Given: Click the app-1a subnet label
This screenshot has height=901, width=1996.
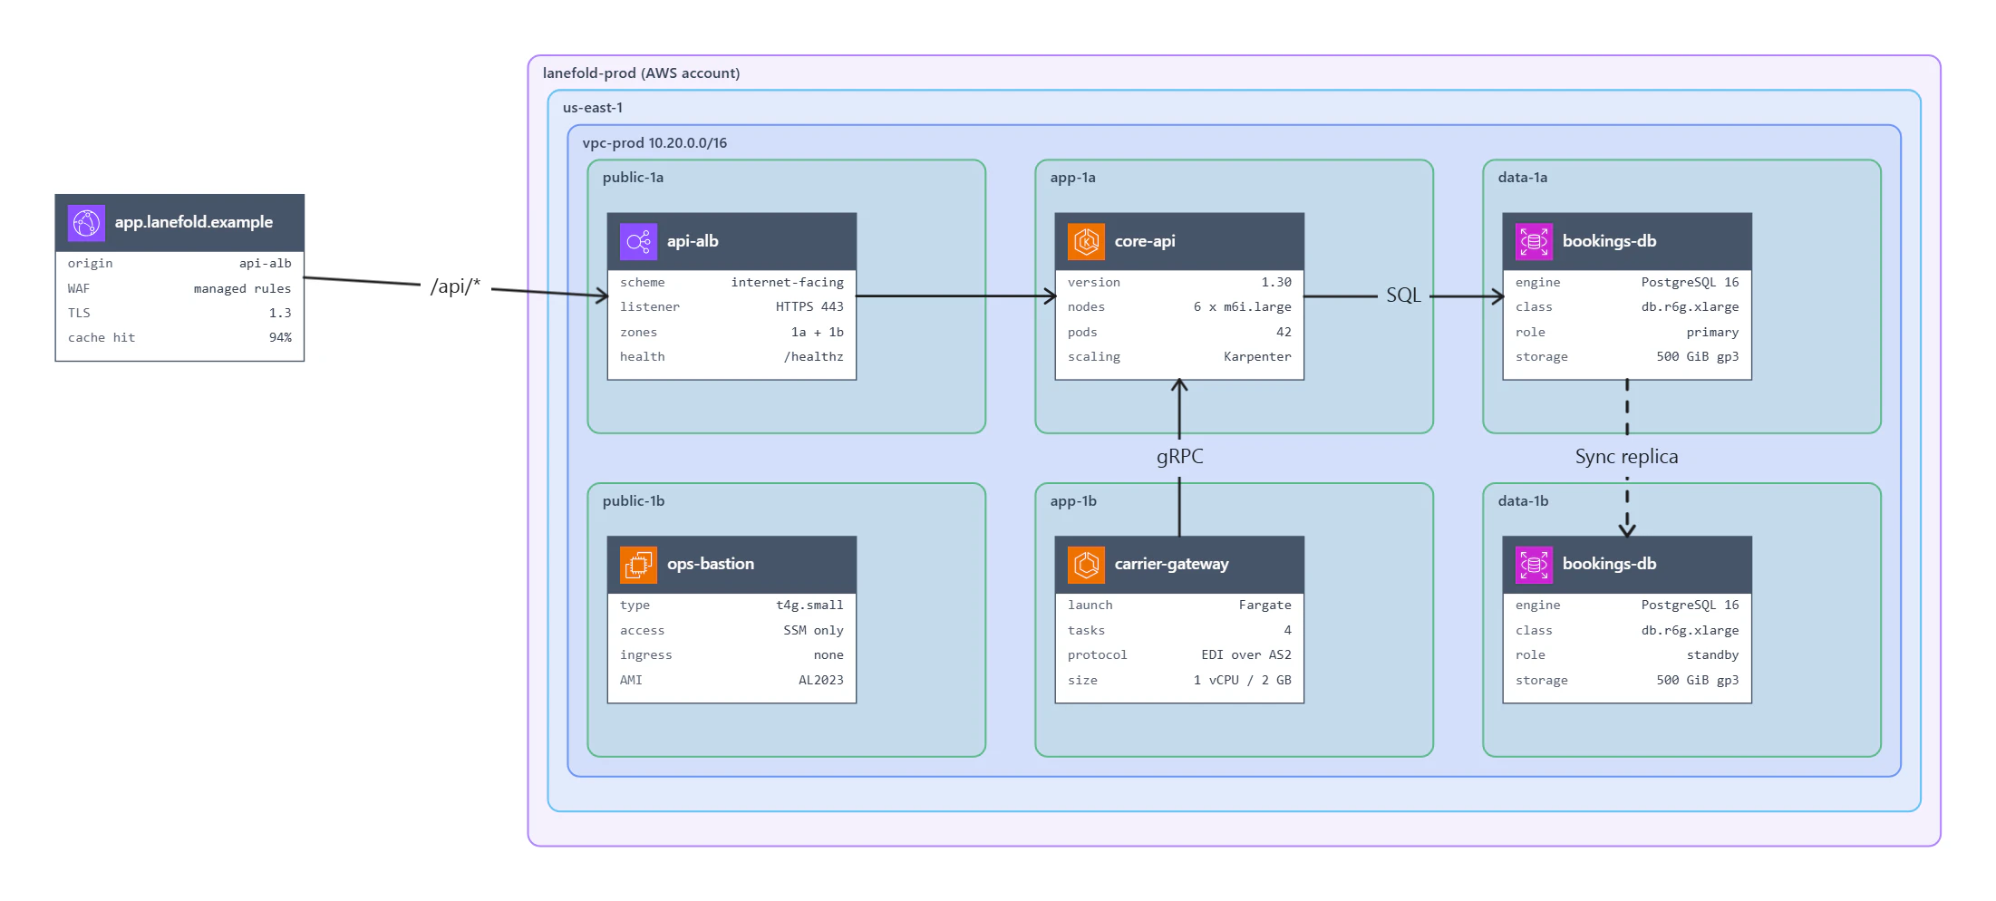Looking at the screenshot, I should (x=1072, y=178).
